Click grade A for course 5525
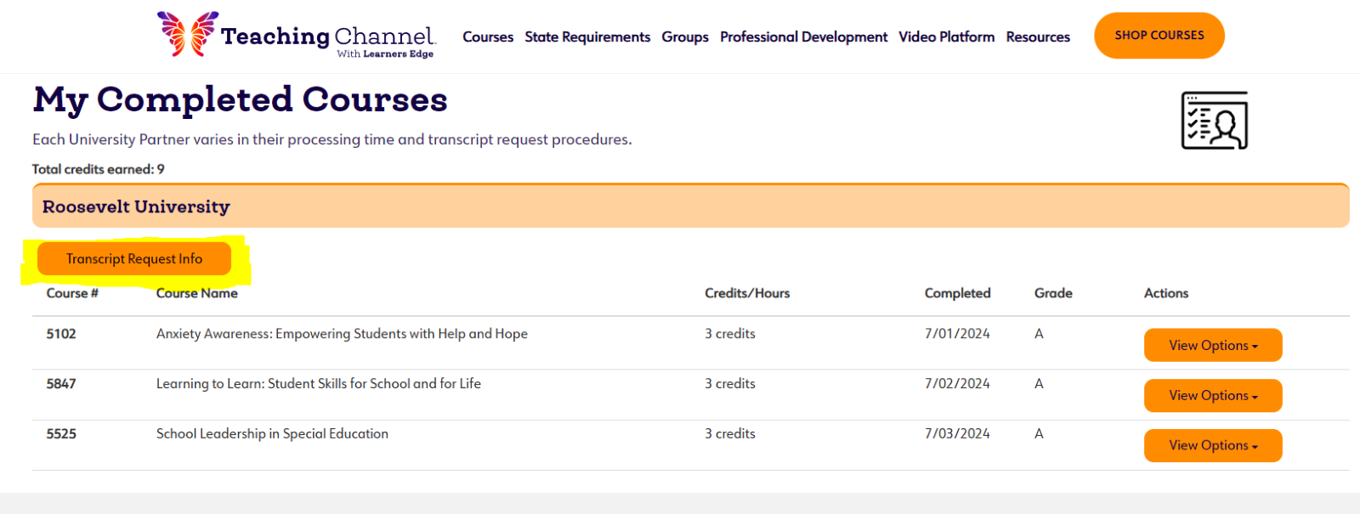The height and width of the screenshot is (514, 1360). 1039,434
